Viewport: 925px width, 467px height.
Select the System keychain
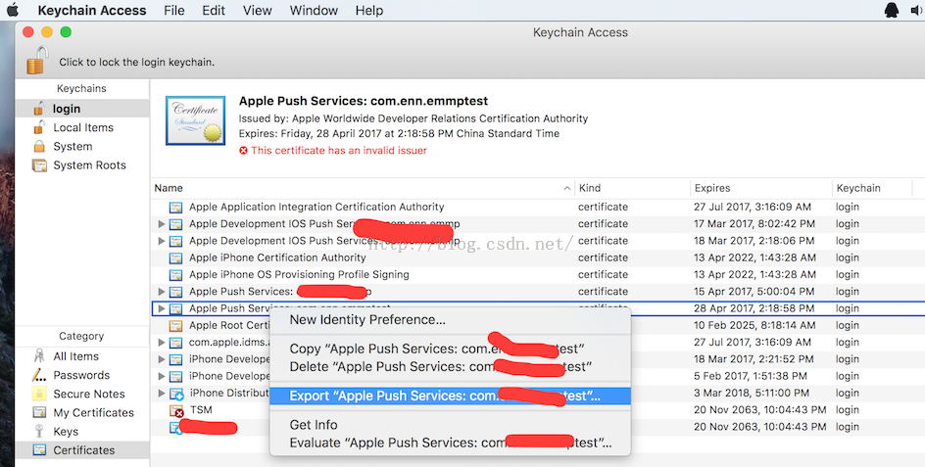coord(73,146)
